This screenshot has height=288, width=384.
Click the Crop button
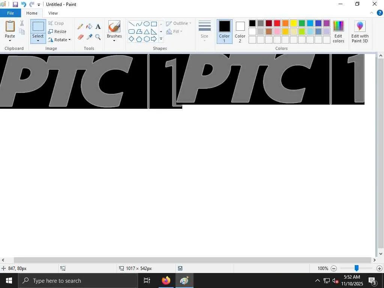click(x=56, y=23)
